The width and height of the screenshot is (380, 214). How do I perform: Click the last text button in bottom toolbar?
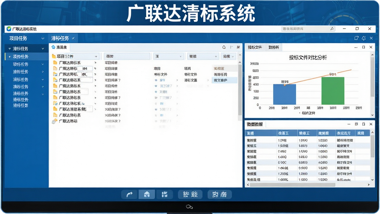[x=220, y=194]
